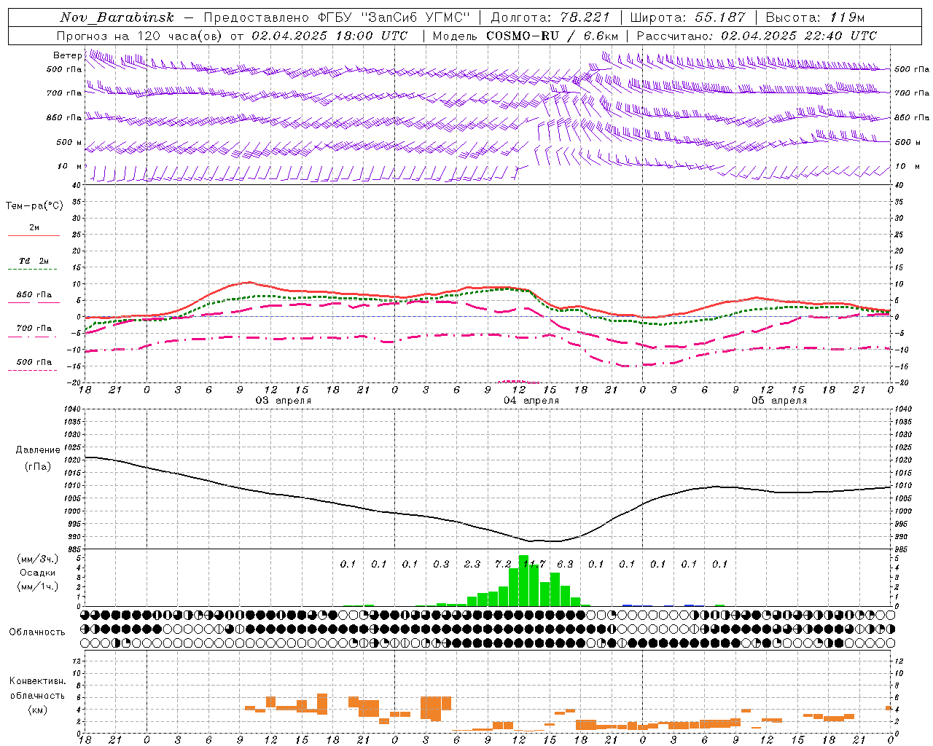The image size is (933, 746).
Task: Select the 7.2 precipitation total value
Action: click(x=503, y=564)
